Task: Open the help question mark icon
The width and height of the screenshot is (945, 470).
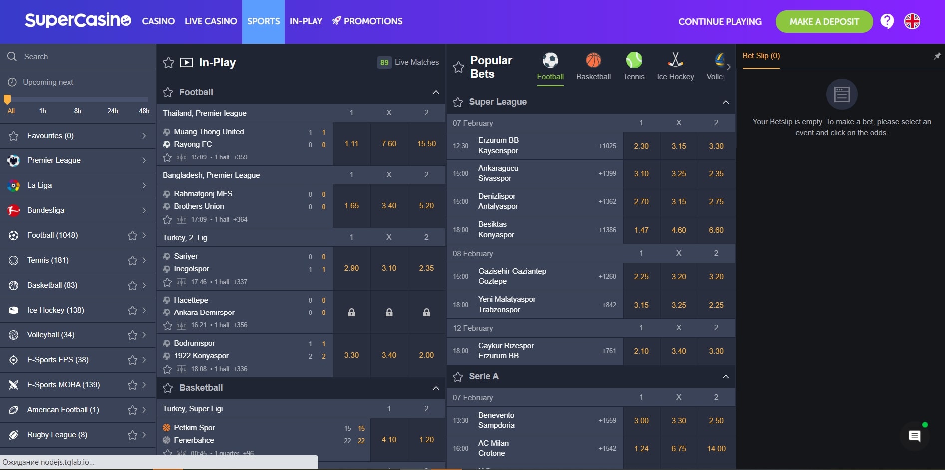Action: click(x=887, y=21)
